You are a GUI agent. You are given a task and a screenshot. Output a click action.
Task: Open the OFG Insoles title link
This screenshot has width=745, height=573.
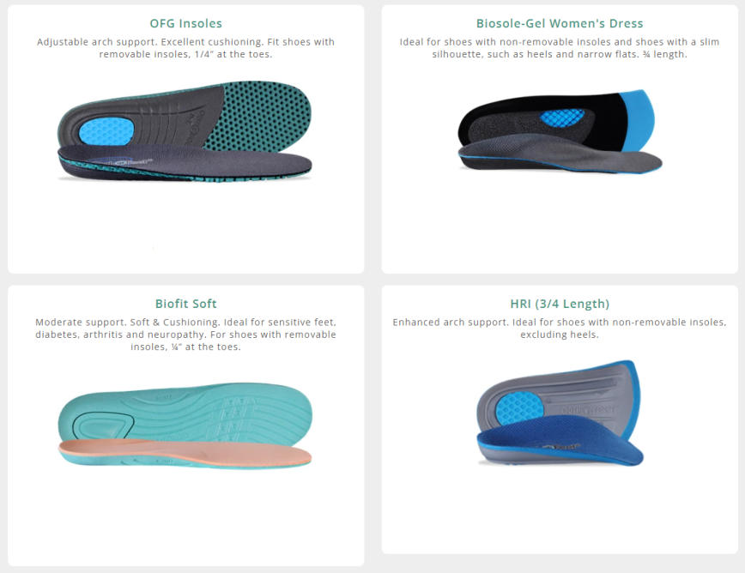pyautogui.click(x=185, y=23)
